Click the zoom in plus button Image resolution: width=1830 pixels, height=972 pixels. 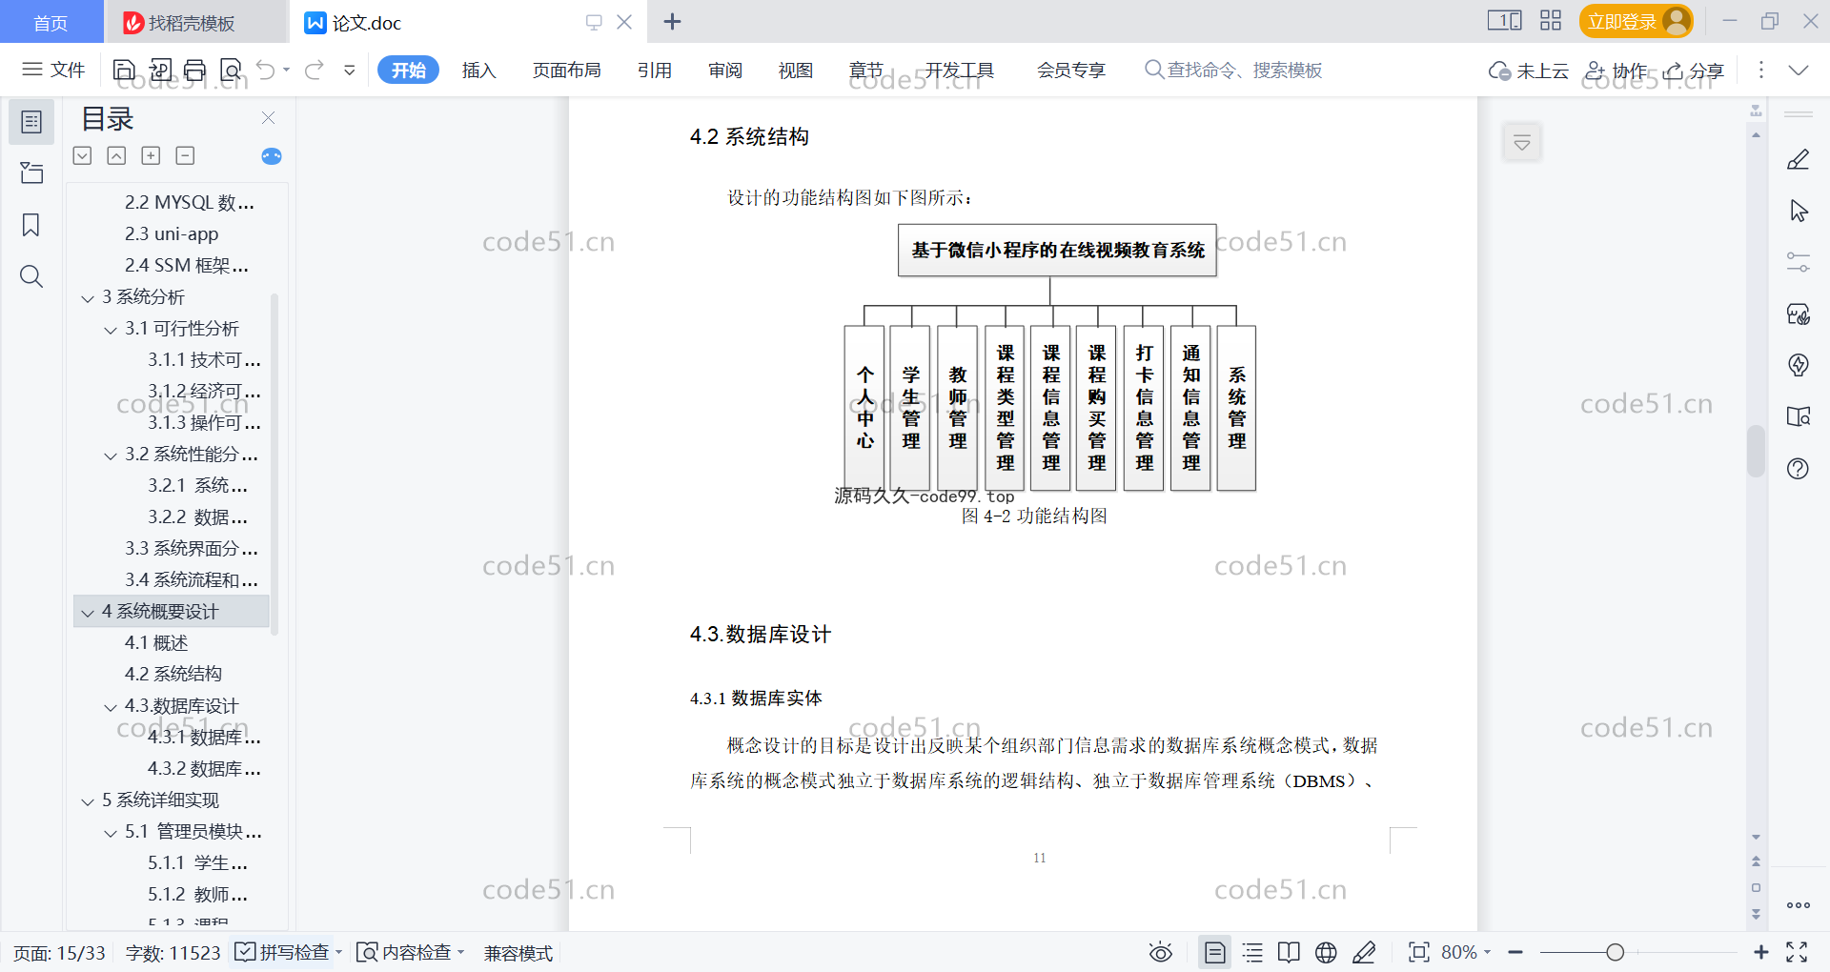point(1761,952)
